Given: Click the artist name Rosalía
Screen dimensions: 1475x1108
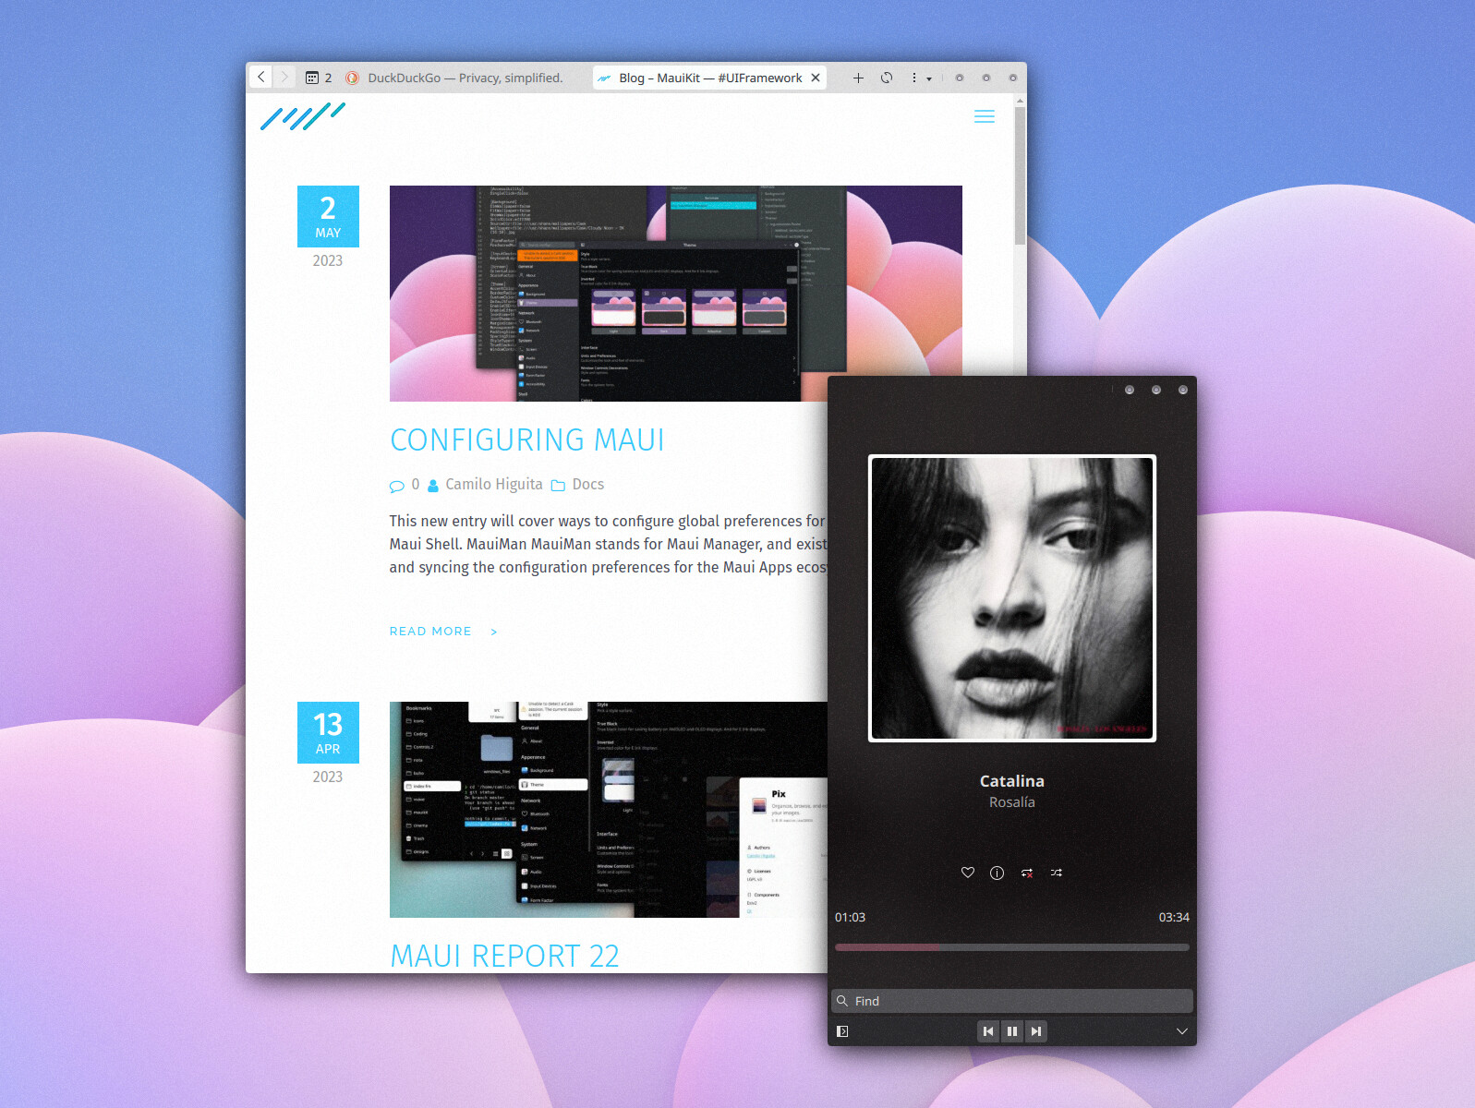Looking at the screenshot, I should (1012, 802).
